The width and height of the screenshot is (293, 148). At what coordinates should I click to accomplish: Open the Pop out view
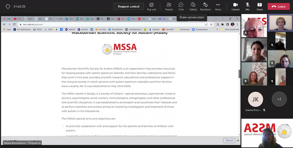(152, 6)
